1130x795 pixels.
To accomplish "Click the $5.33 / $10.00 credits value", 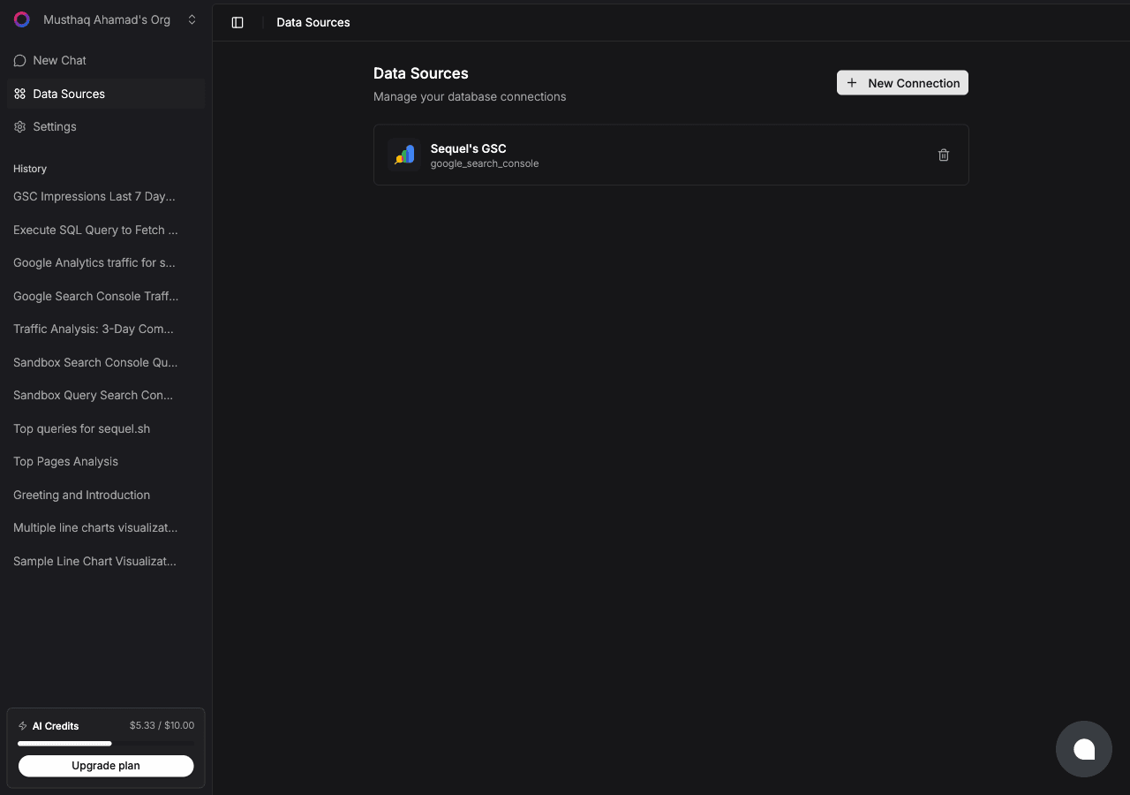I will (x=162, y=725).
